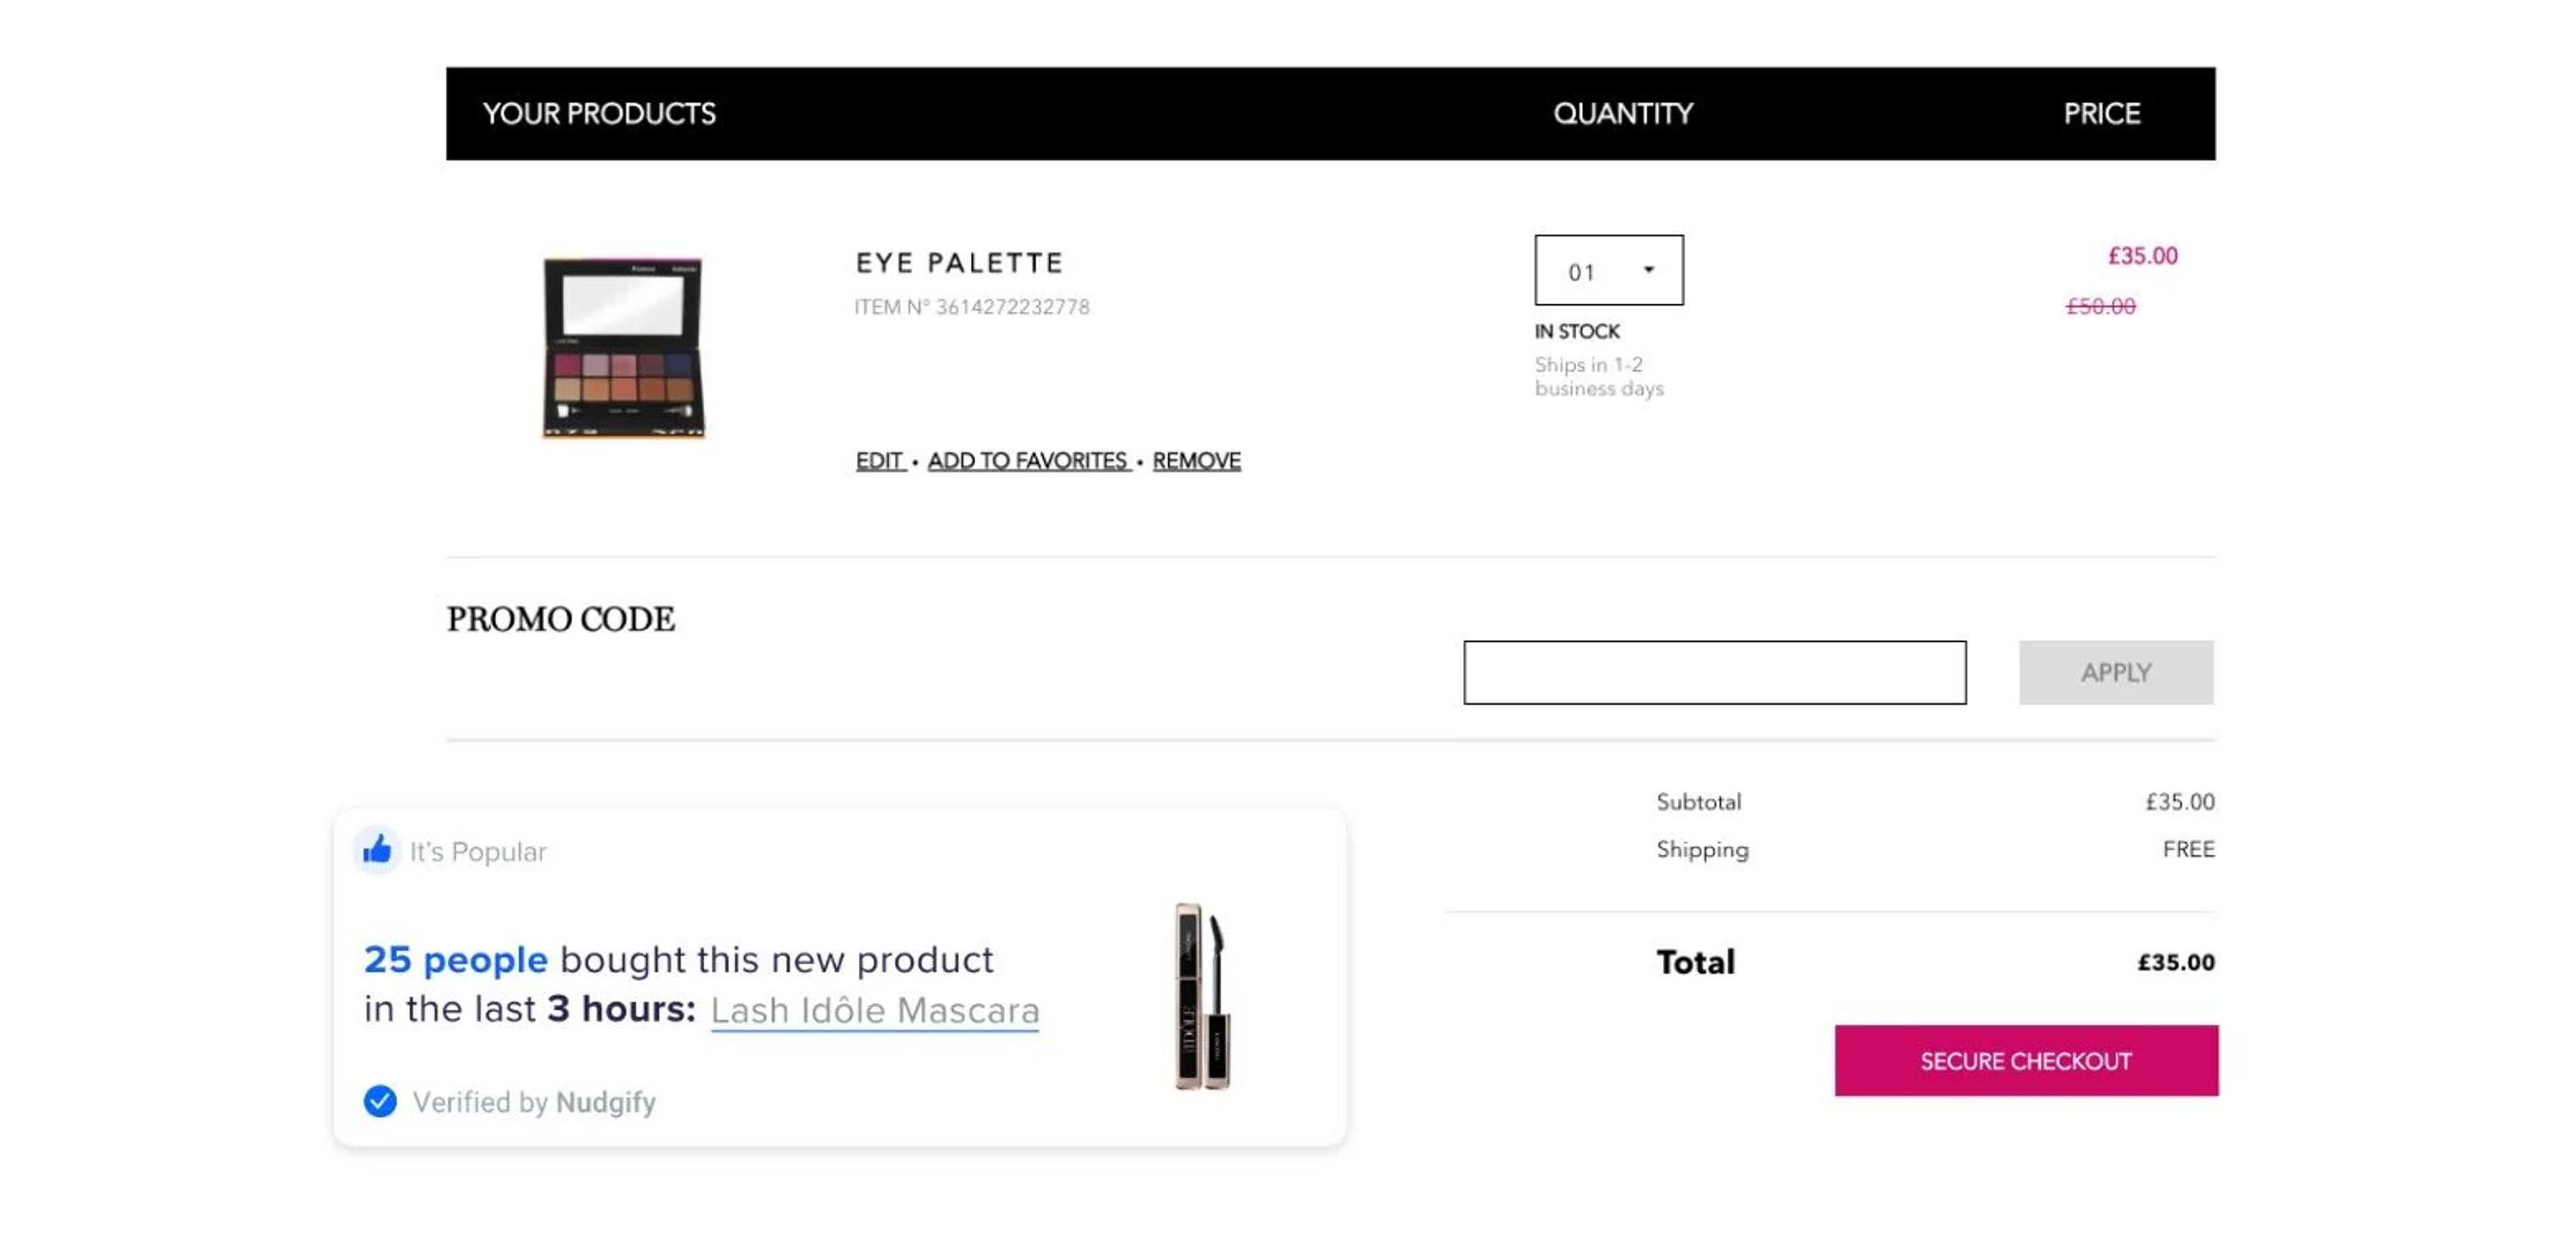Click the Your Products column header
The height and width of the screenshot is (1254, 2576).
coord(599,114)
